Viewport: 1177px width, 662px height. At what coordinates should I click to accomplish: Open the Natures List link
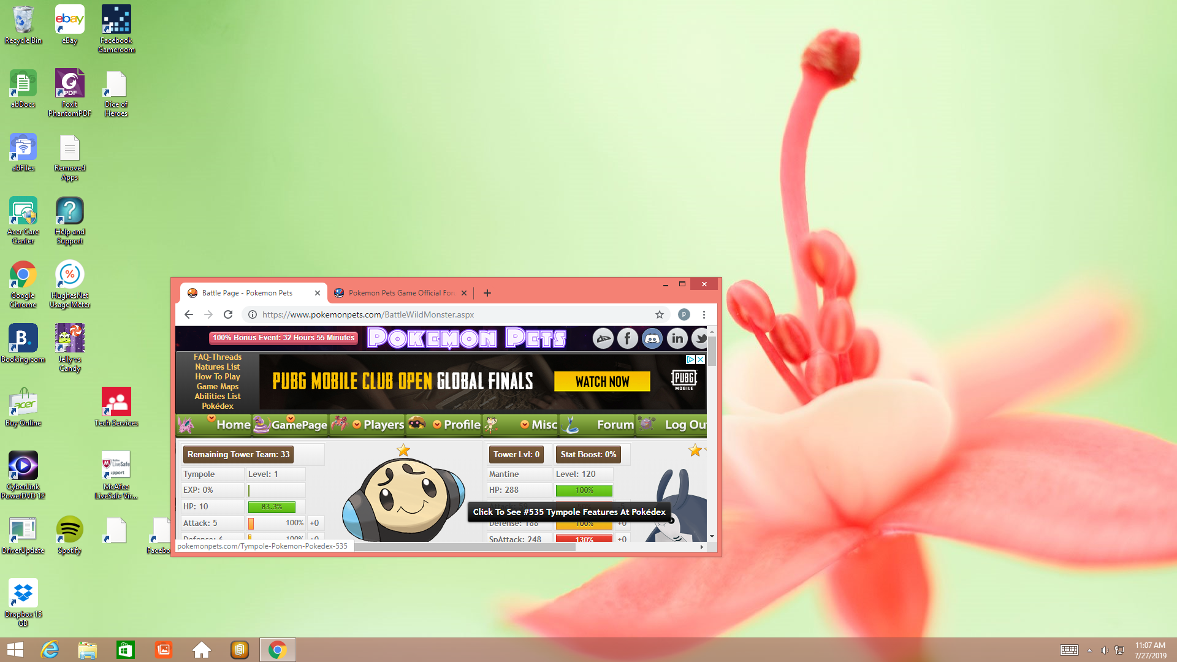[218, 367]
